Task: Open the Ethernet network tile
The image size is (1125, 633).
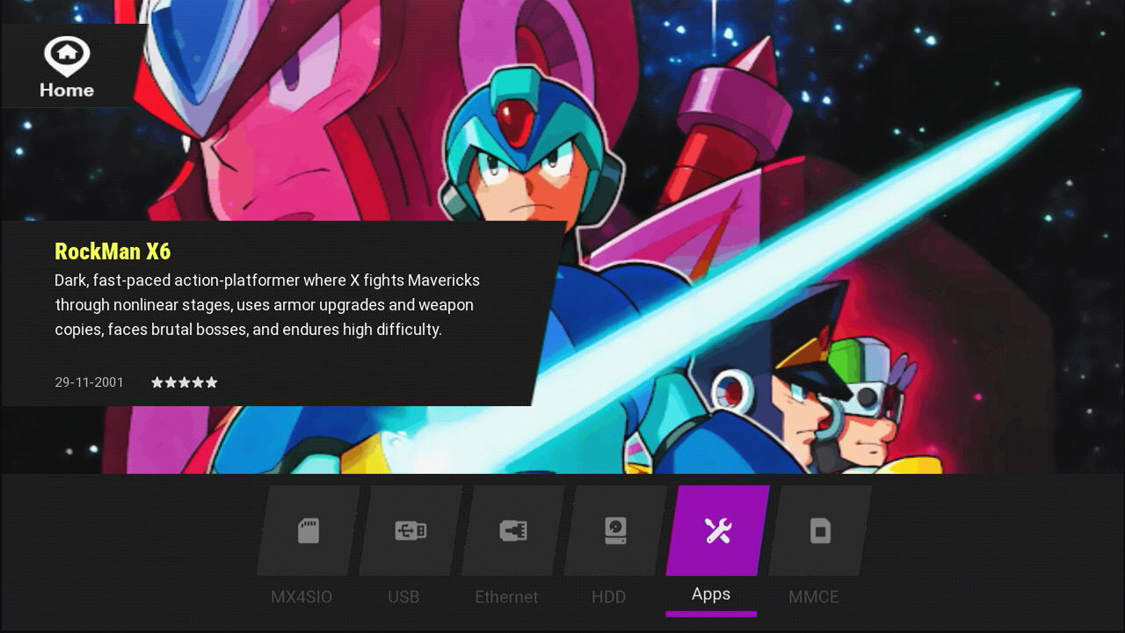Action: [x=513, y=531]
